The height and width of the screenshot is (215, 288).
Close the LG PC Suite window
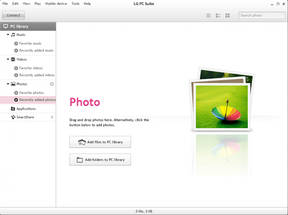[x=284, y=4]
